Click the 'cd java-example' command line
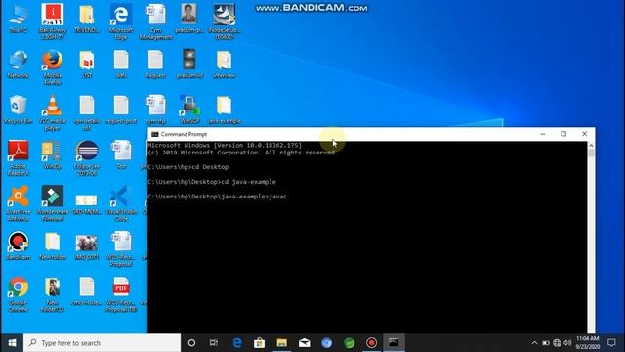625x352 pixels. (x=248, y=182)
